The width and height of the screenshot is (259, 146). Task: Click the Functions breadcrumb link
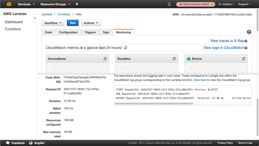[x=64, y=14]
